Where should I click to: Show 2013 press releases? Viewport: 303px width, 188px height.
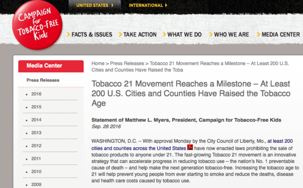click(36, 133)
